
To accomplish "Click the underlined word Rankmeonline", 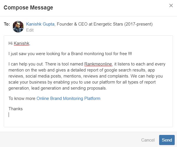I will pyautogui.click(x=98, y=64).
